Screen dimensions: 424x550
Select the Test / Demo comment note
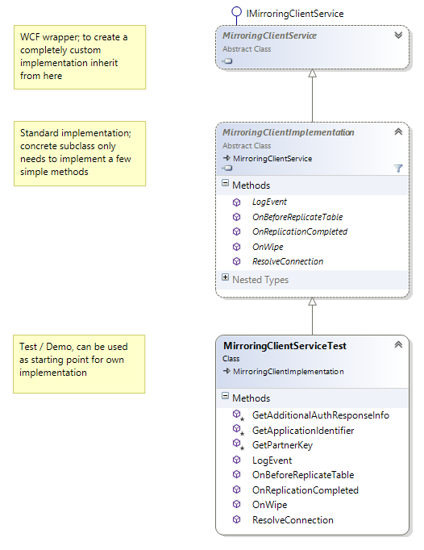point(79,364)
